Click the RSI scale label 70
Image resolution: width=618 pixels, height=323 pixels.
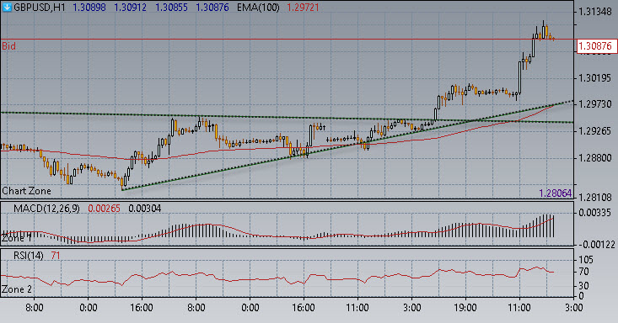point(583,272)
